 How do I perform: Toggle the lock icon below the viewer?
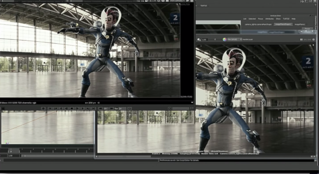click(3, 108)
